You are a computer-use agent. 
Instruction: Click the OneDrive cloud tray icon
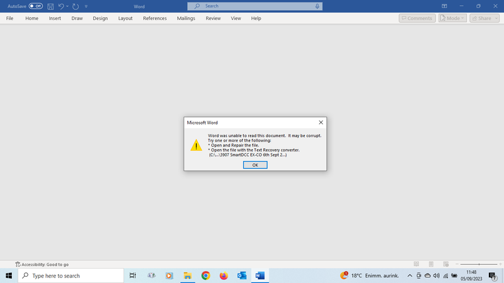click(428, 275)
